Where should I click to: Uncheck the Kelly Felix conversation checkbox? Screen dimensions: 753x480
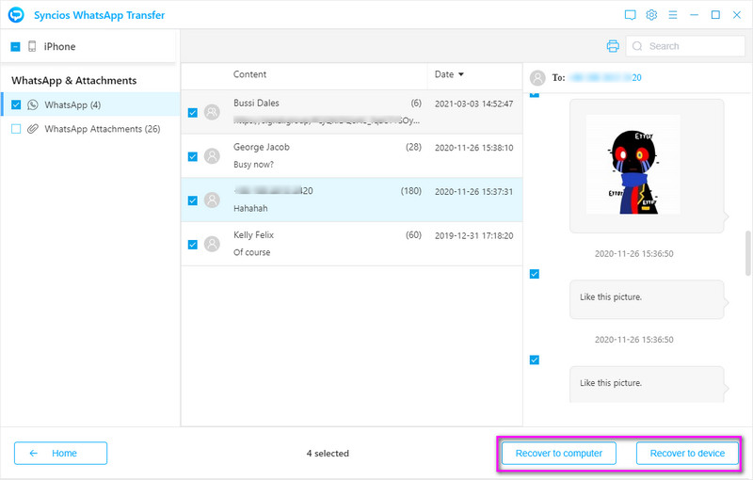[x=193, y=245]
